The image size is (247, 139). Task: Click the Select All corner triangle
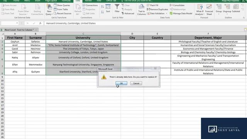pos(2,34)
